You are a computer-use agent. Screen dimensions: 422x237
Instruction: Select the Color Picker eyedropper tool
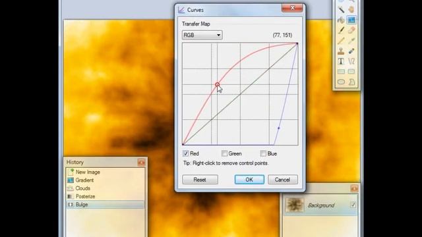point(351,41)
